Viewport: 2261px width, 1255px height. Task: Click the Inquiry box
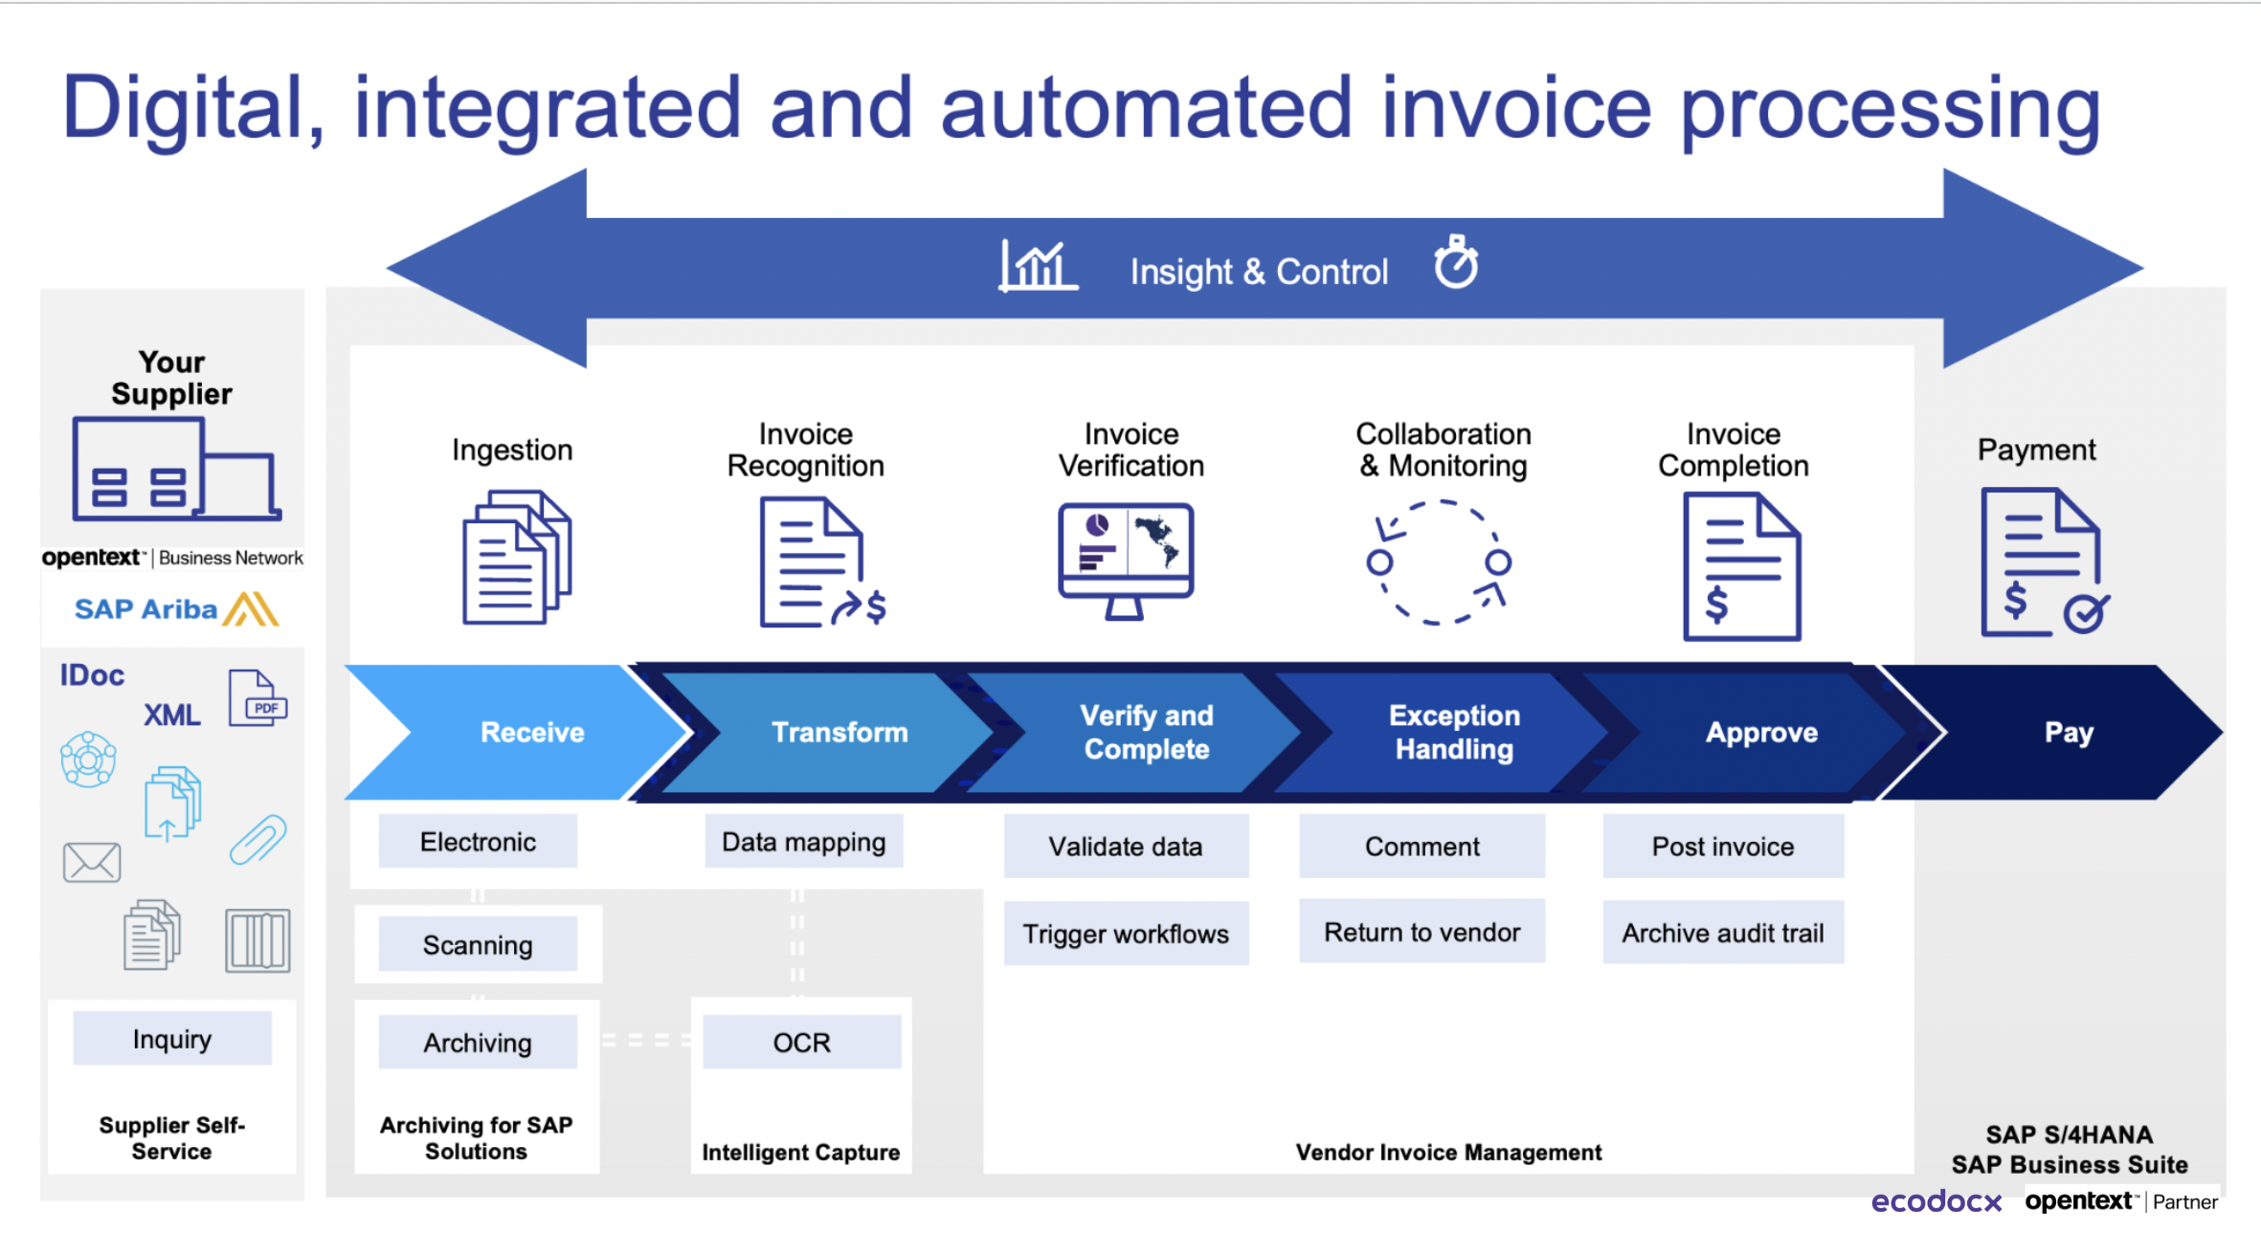[x=172, y=1038]
